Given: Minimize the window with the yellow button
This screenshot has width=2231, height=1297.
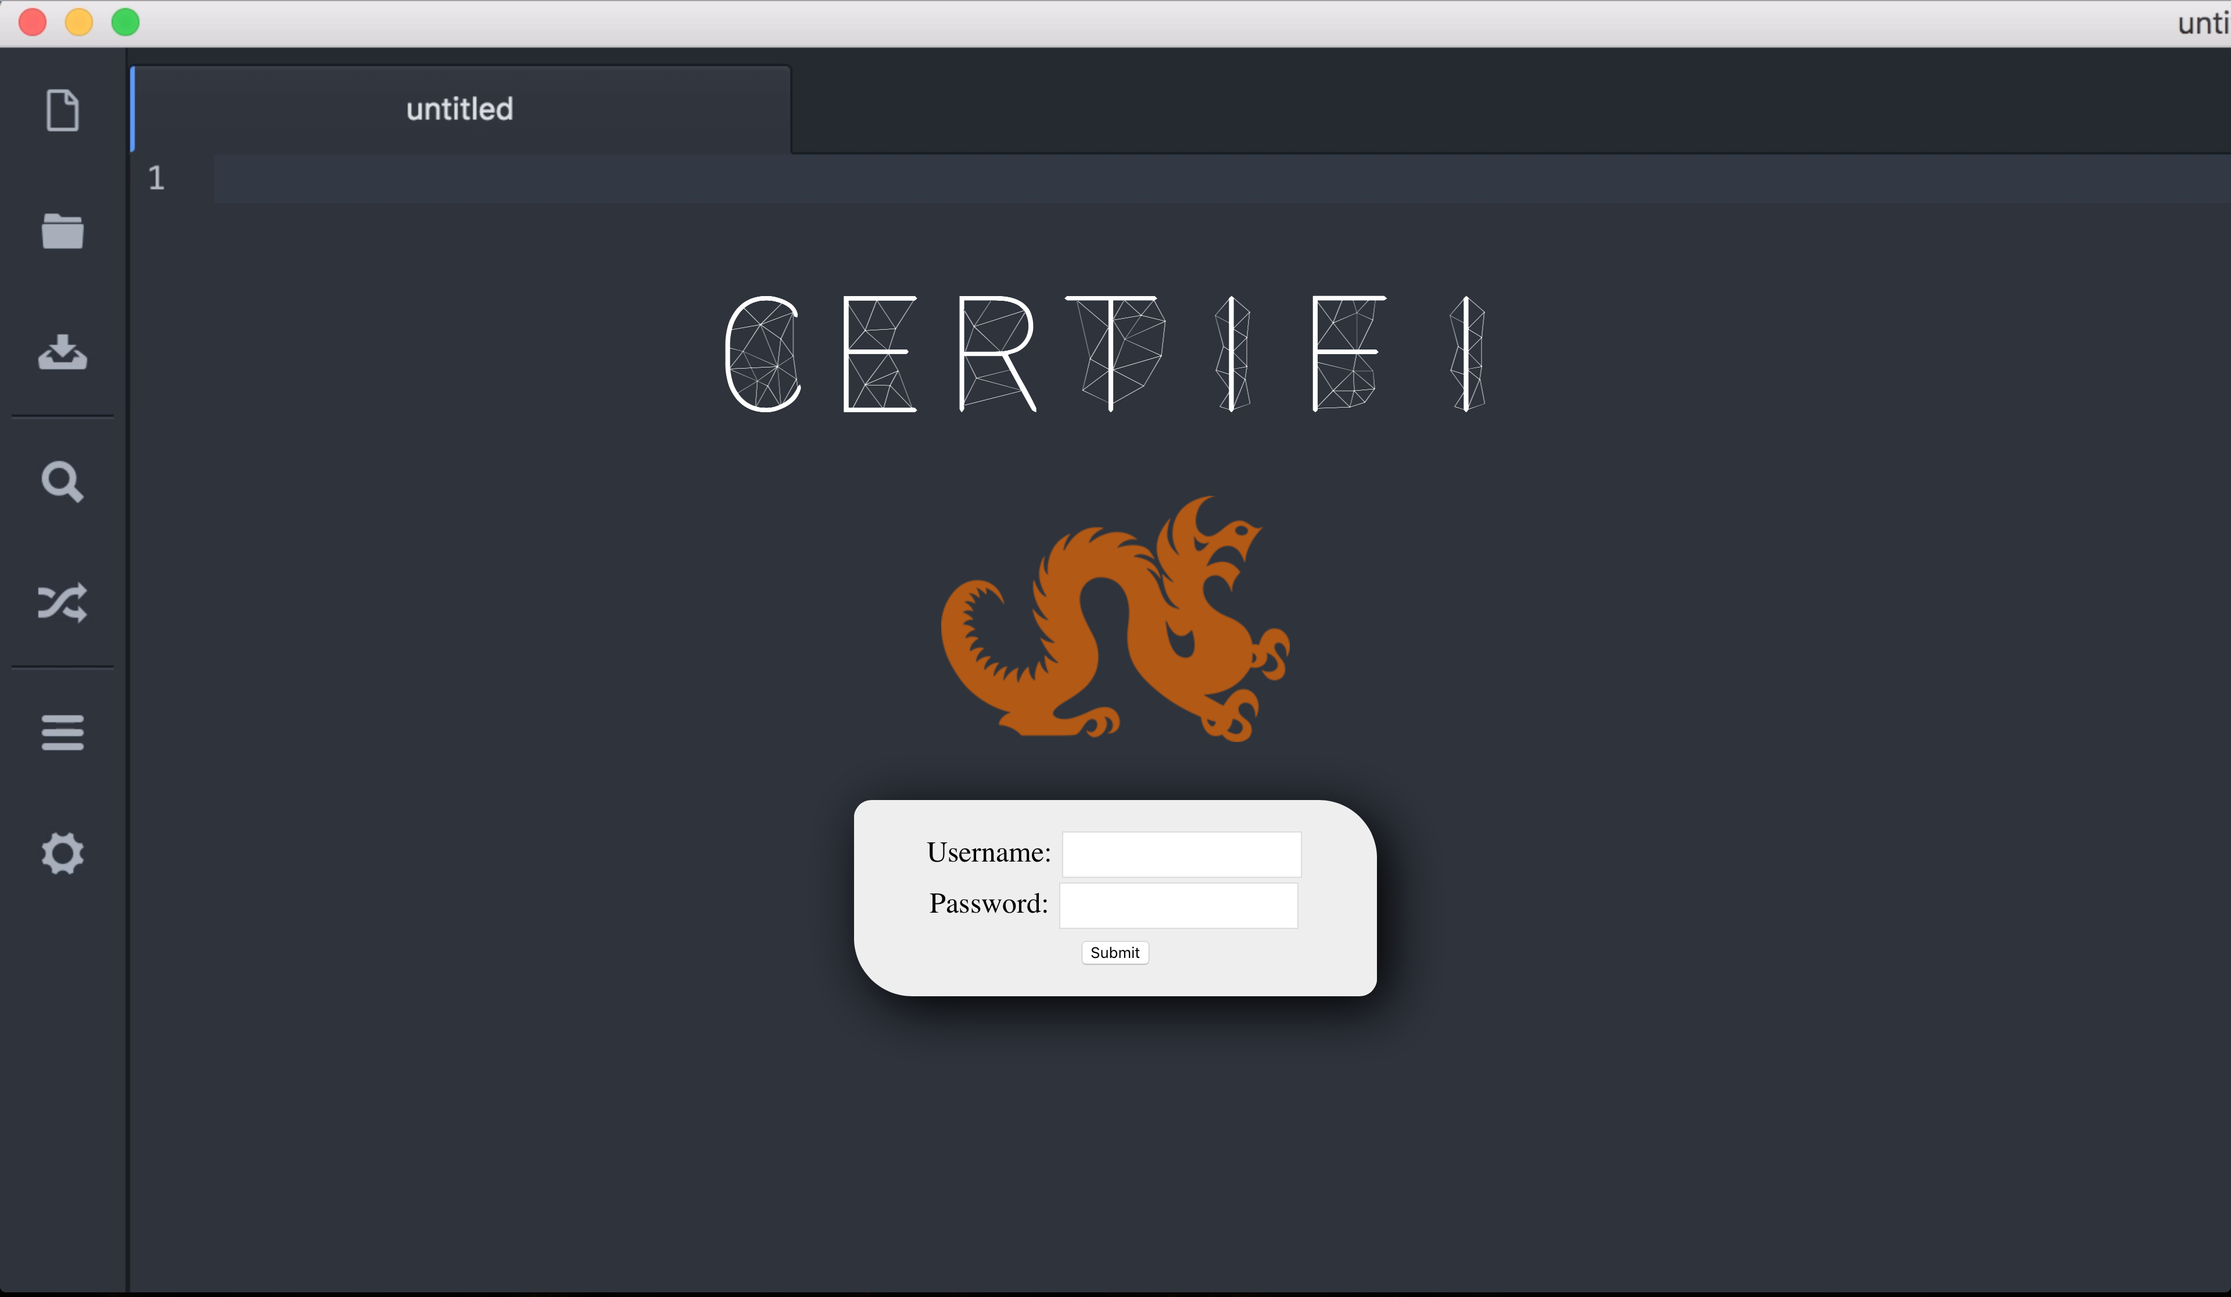Looking at the screenshot, I should point(79,22).
